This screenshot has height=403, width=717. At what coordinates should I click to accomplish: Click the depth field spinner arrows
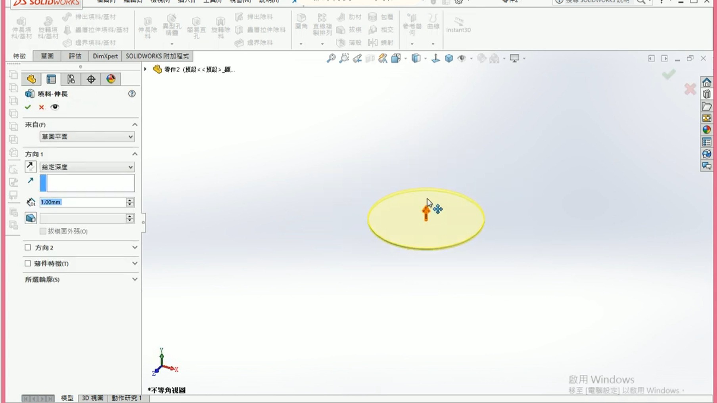pyautogui.click(x=130, y=202)
